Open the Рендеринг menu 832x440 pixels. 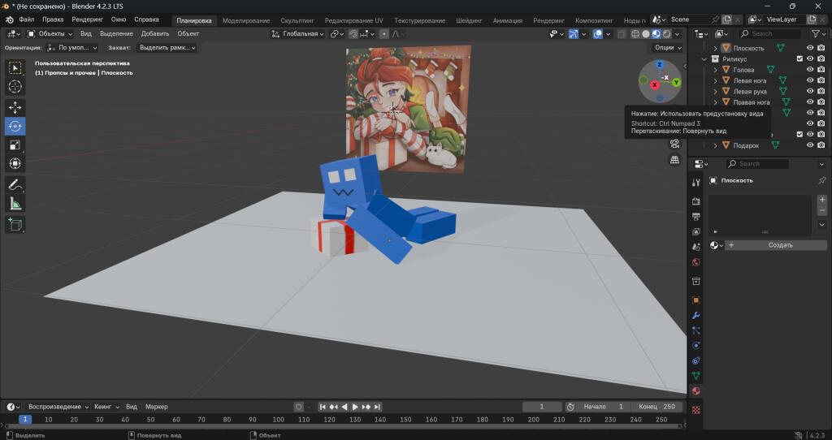(88, 19)
